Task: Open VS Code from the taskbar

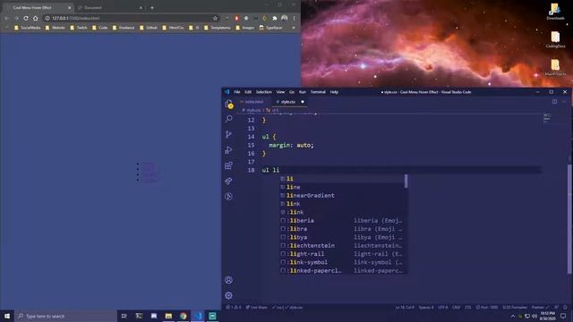Action: (x=198, y=316)
